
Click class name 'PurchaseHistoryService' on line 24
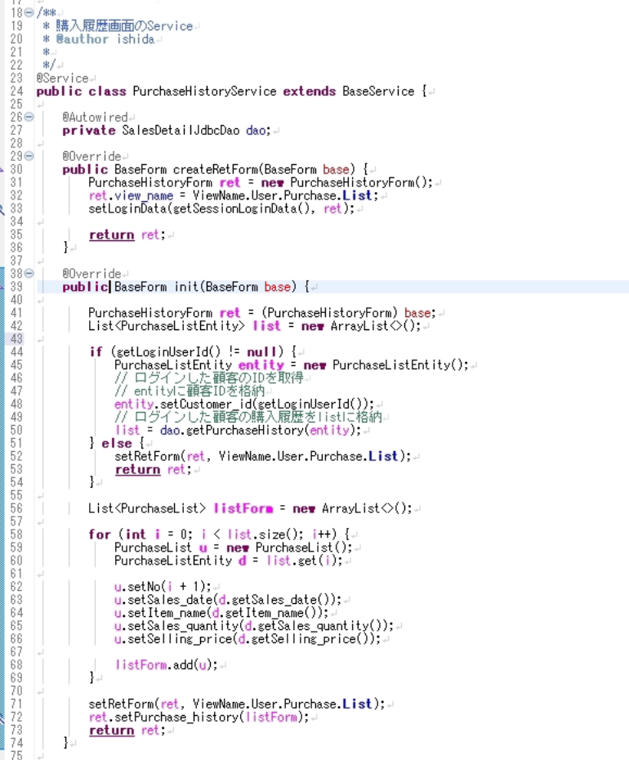coord(204,92)
